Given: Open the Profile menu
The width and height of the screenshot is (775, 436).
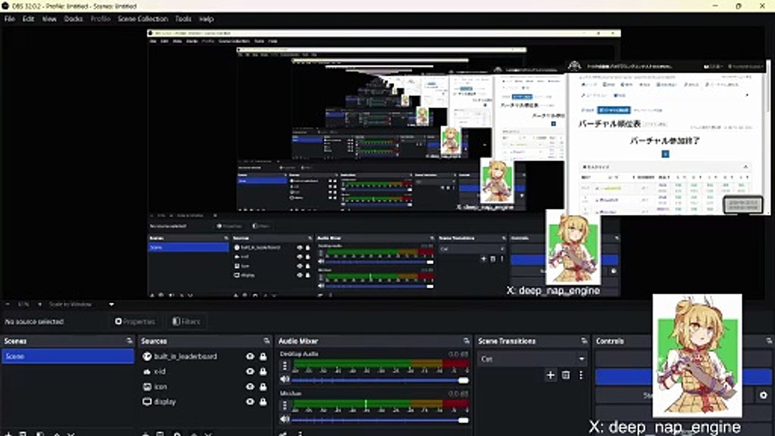Looking at the screenshot, I should (101, 19).
